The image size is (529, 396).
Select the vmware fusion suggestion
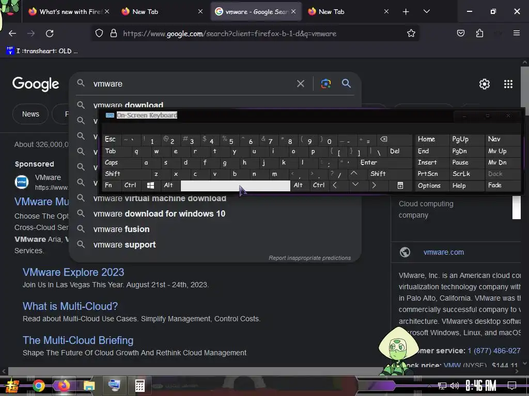[x=214, y=229]
